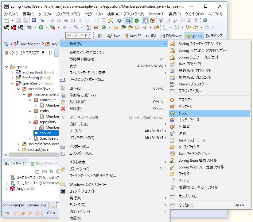
Task: Expand the firstSpring project
Action: pyautogui.click(x=12, y=78)
